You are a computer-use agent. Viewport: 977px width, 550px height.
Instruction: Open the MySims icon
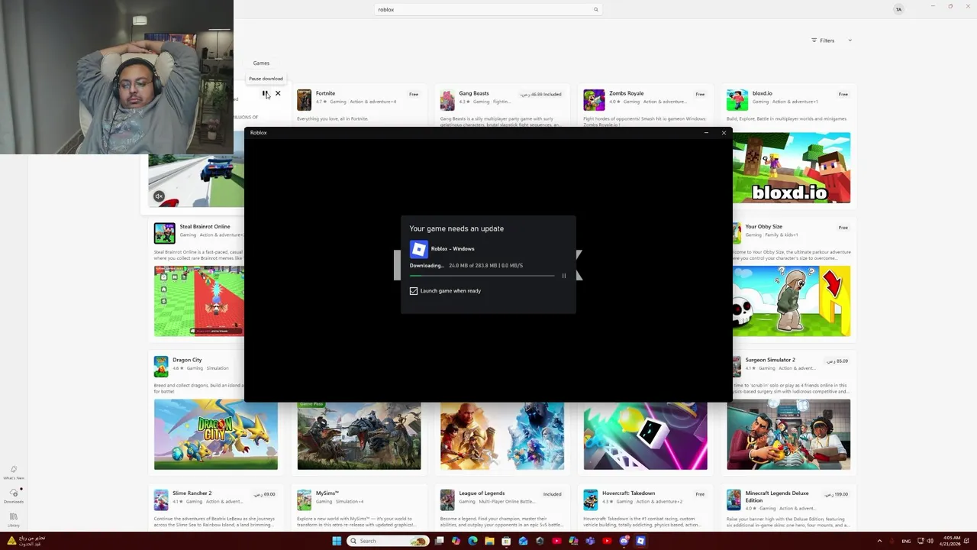[x=305, y=500]
